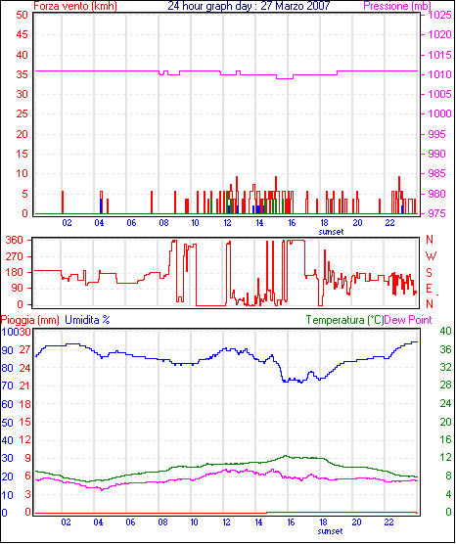
Task: Click the 'sunset' marker under the wind graph
Action: tap(331, 232)
